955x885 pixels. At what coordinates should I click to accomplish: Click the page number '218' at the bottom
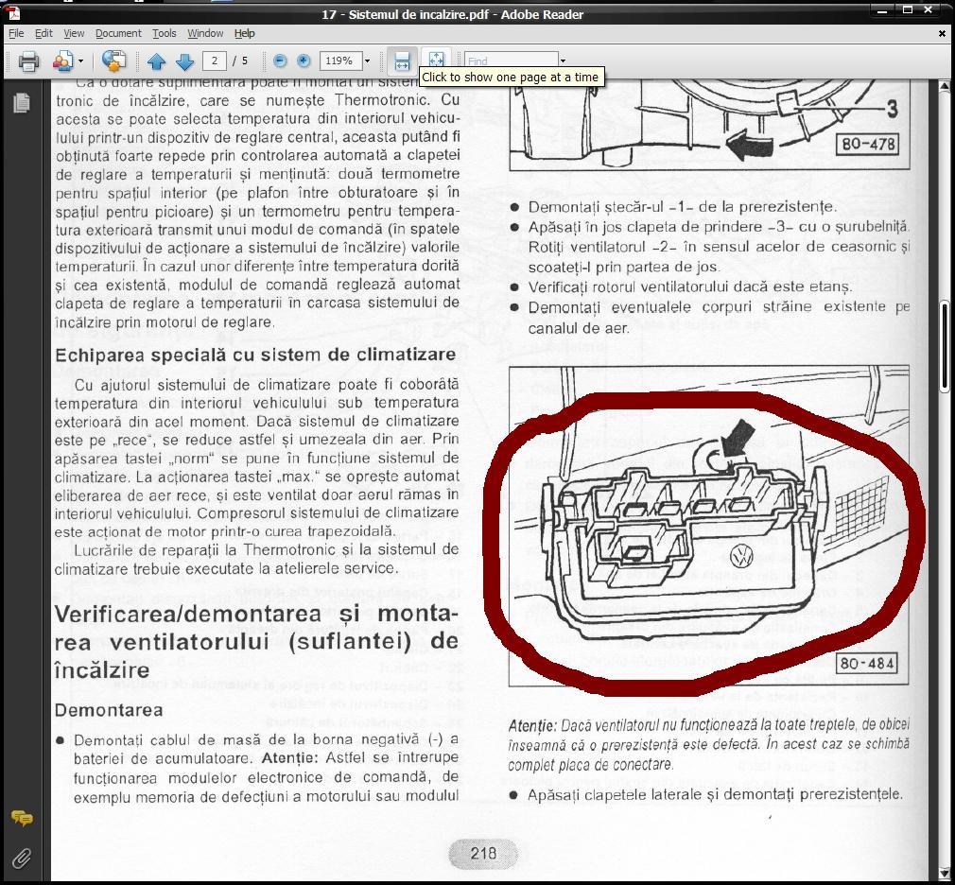pos(483,853)
